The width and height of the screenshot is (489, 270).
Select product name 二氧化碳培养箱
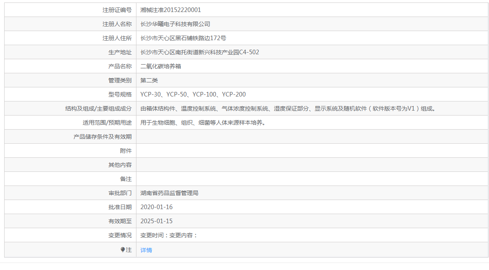click(x=161, y=66)
